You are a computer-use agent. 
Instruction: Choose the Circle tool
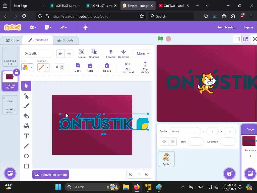click(26, 156)
